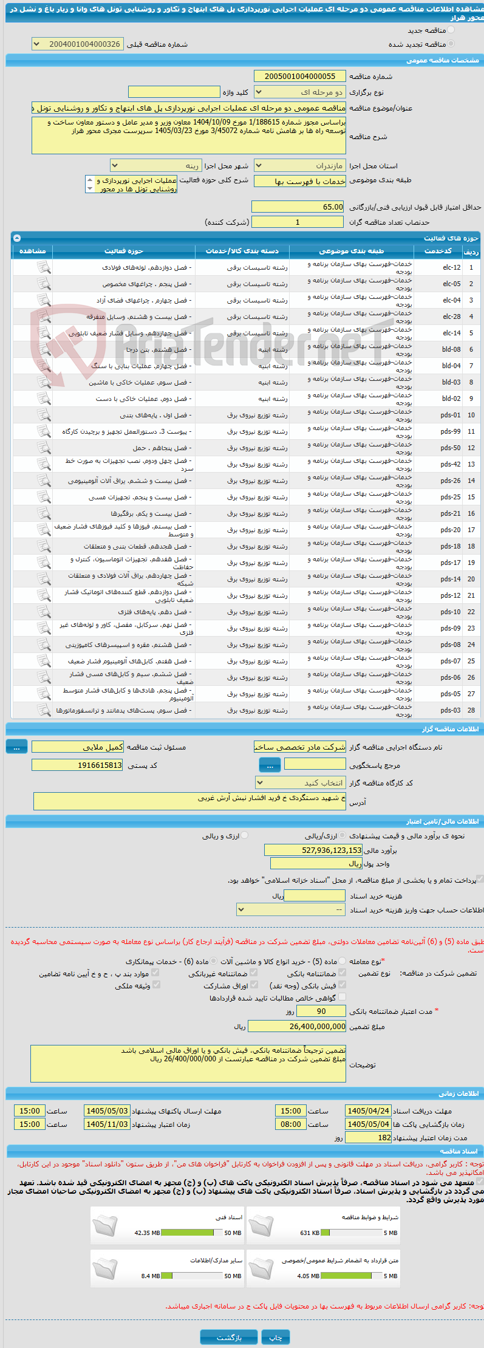The image size is (484, 1348).
Task: Open view icon for row pds-01
Action: tap(44, 415)
